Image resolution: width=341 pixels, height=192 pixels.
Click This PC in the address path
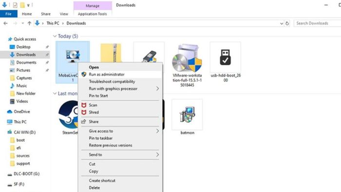click(x=53, y=23)
